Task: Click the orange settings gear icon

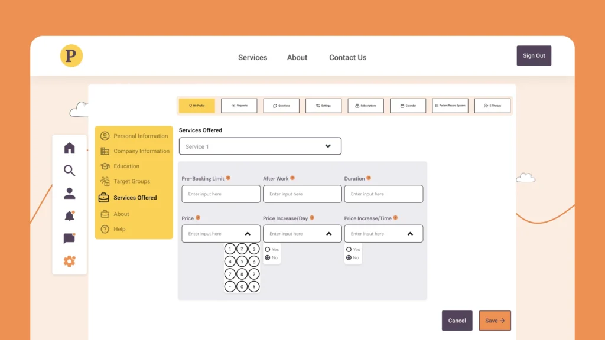Action: (x=69, y=261)
